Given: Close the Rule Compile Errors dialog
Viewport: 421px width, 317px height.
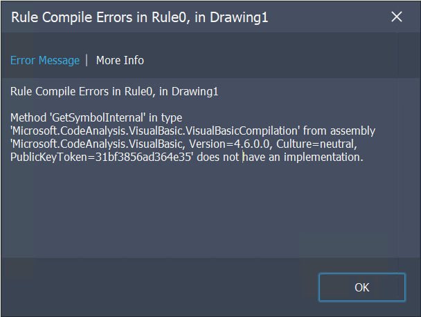Looking at the screenshot, I should click(397, 17).
